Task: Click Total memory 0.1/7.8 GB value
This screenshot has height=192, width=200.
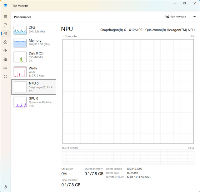Action: (x=71, y=185)
